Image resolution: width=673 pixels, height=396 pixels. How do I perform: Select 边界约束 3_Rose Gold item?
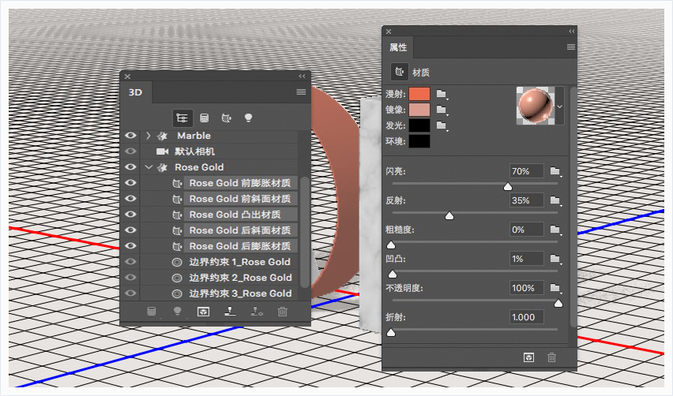[240, 293]
